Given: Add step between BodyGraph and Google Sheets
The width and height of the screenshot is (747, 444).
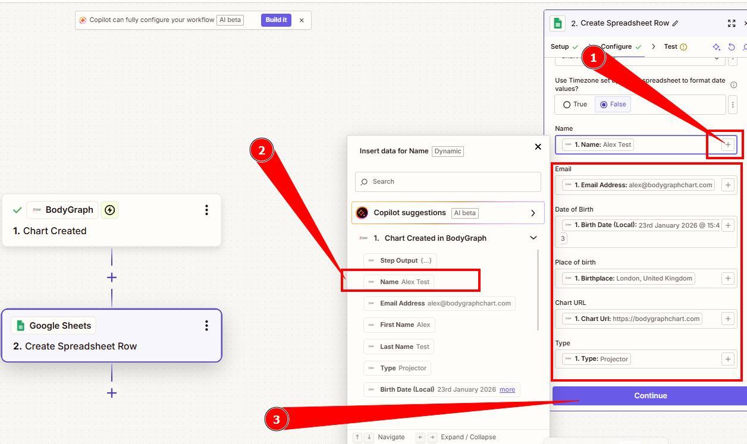Looking at the screenshot, I should pyautogui.click(x=111, y=277).
